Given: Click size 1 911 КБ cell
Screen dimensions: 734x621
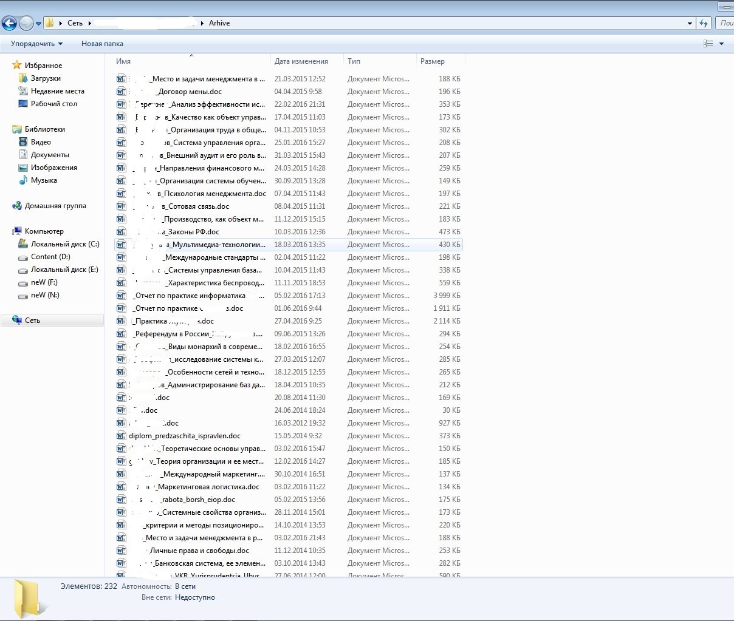Looking at the screenshot, I should coord(447,308).
